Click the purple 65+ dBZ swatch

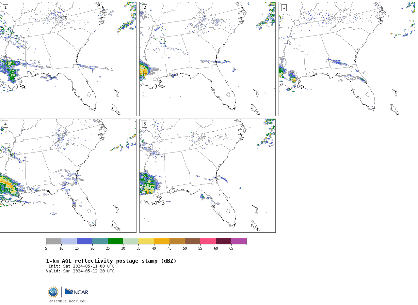[x=239, y=241]
